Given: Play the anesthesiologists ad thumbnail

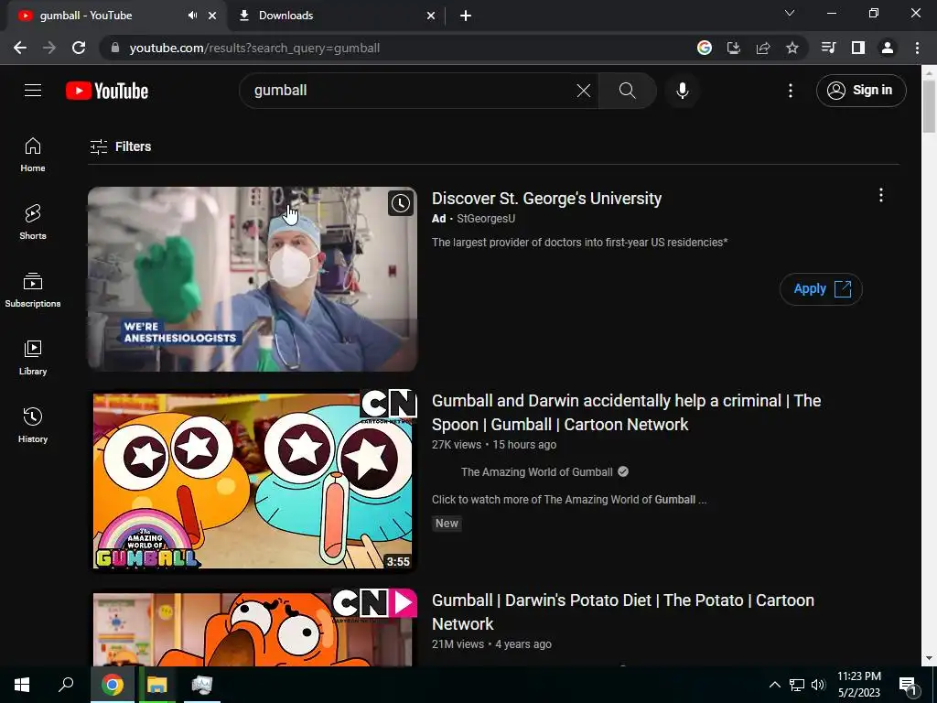Looking at the screenshot, I should point(253,279).
